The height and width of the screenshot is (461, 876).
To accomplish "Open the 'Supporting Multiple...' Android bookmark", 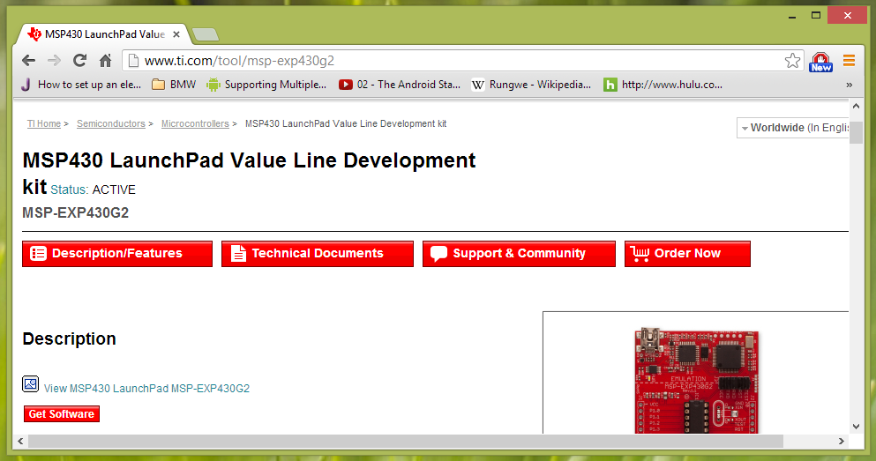I will [266, 85].
